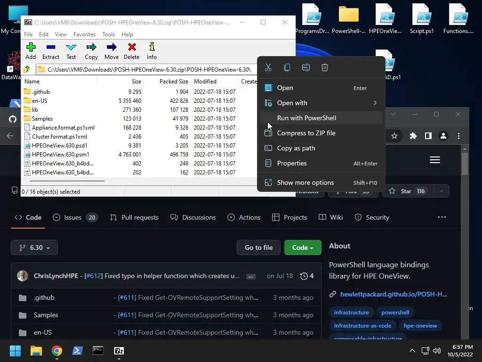Open the Star list dropdown arrow
The width and height of the screenshot is (482, 362).
point(442,191)
